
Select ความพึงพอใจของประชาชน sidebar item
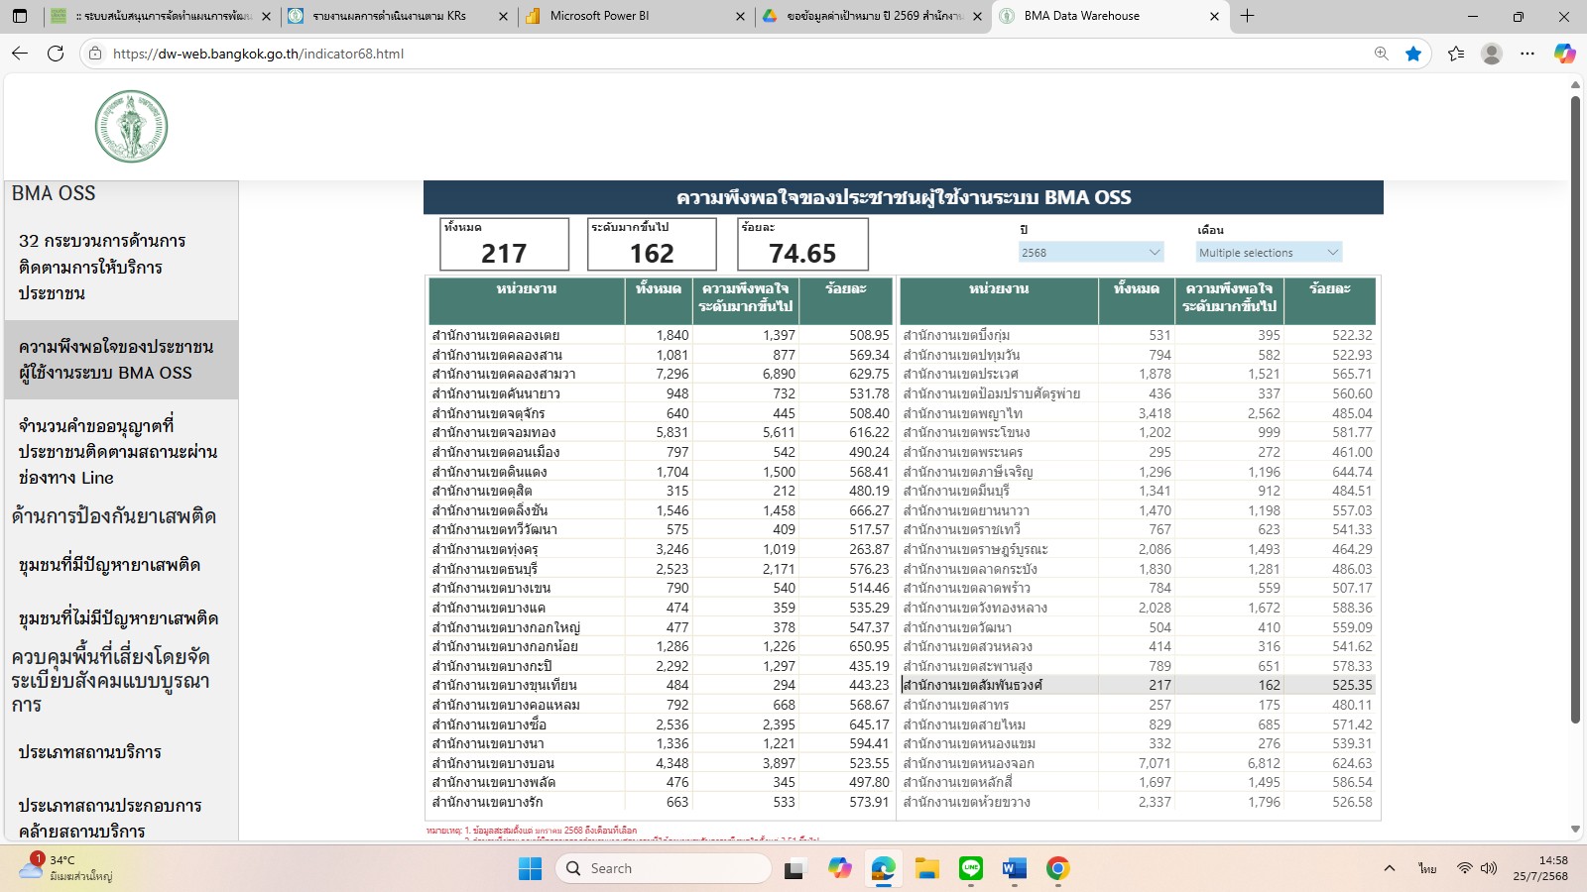121,360
